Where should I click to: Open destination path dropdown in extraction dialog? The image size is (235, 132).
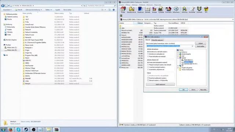click(192, 46)
